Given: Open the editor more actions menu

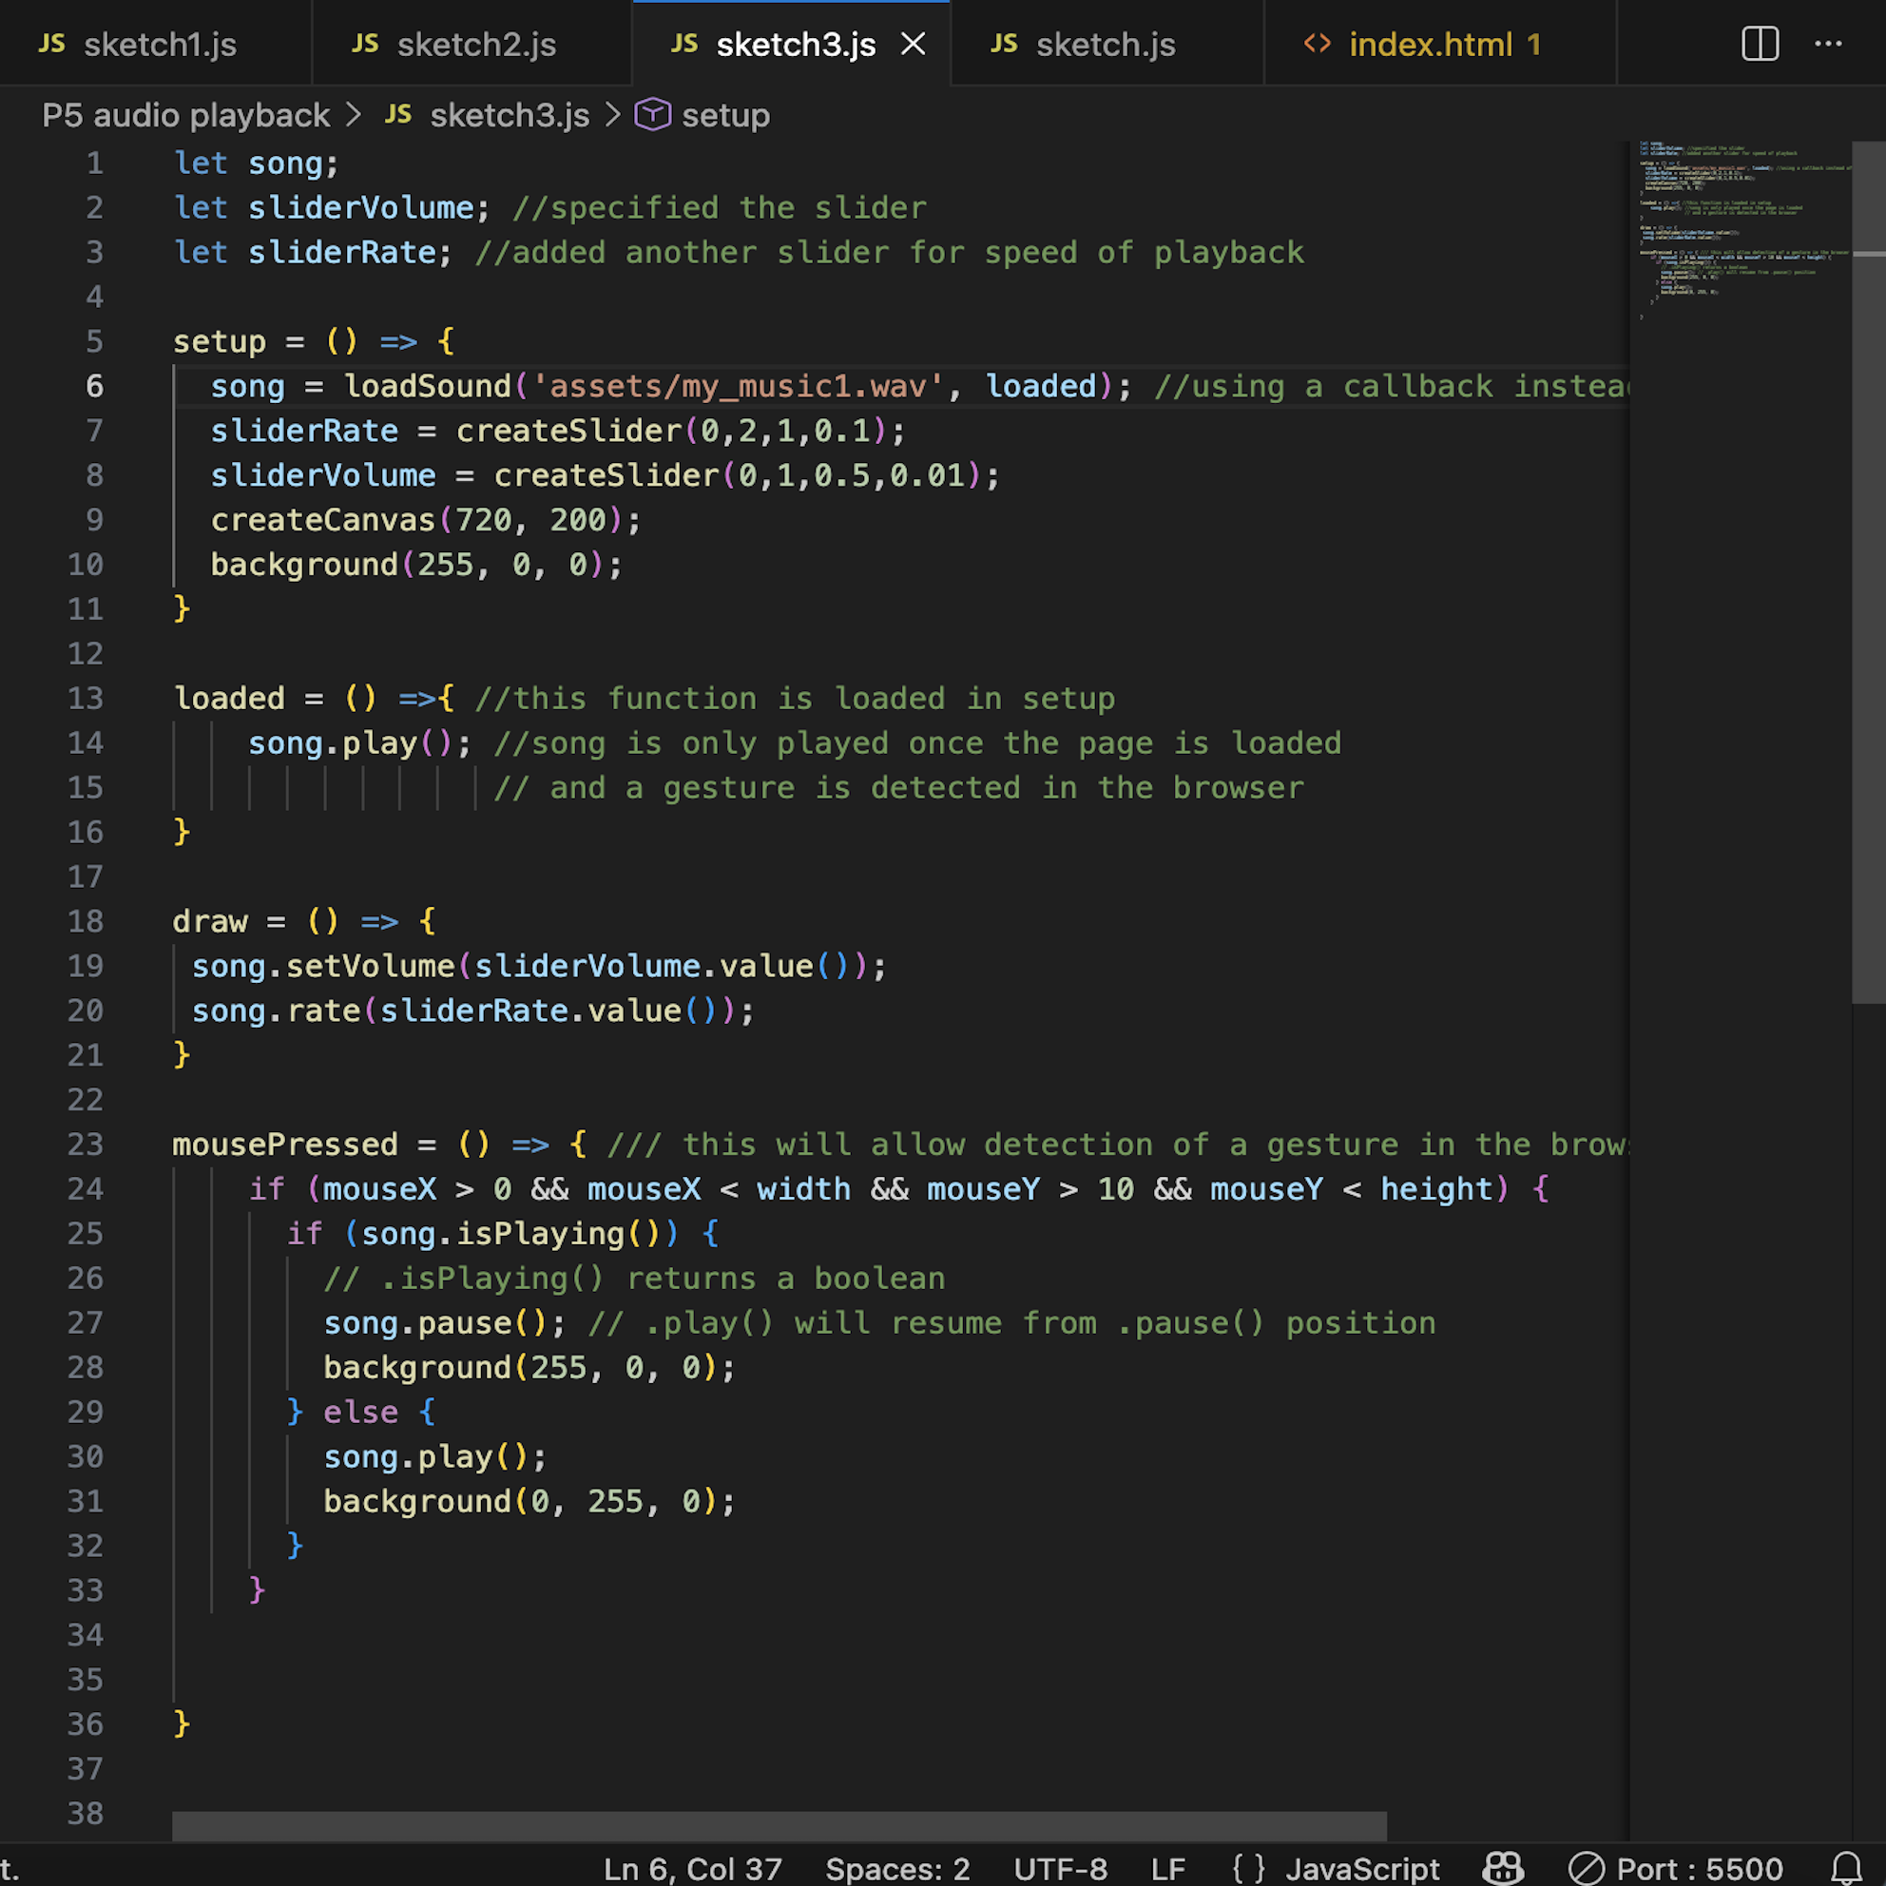Looking at the screenshot, I should [1828, 44].
